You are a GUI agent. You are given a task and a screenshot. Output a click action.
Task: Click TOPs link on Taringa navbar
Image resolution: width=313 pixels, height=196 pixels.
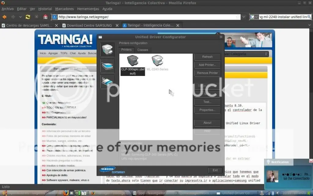coord(64,53)
